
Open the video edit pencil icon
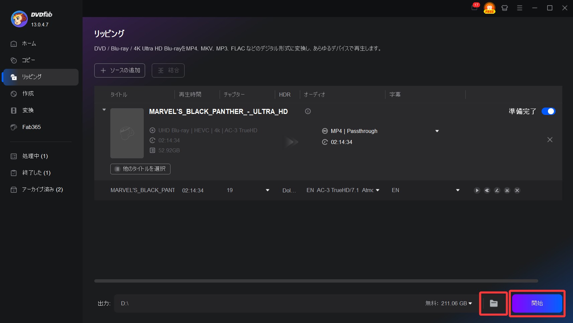(497, 190)
